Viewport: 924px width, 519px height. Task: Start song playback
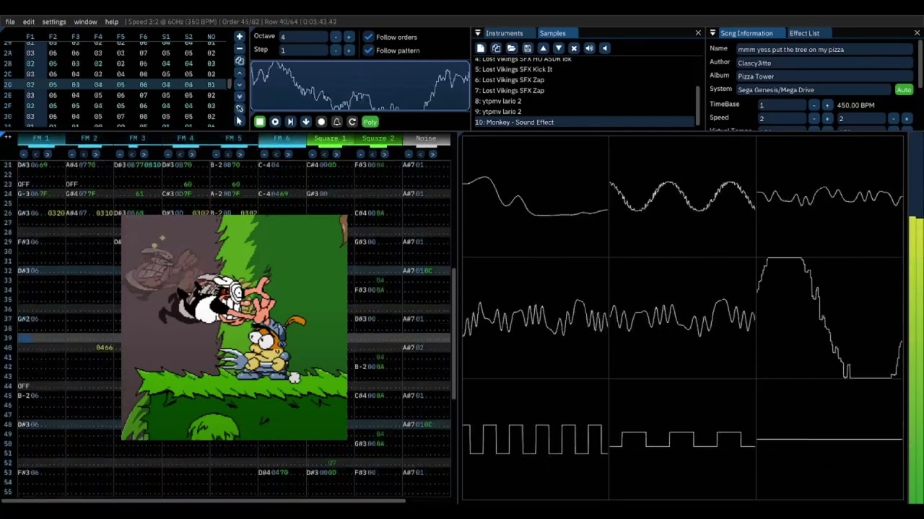275,122
